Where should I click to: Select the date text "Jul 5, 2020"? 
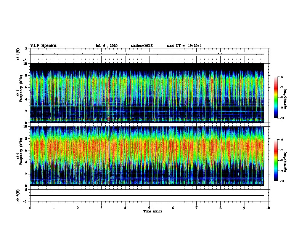coord(106,46)
